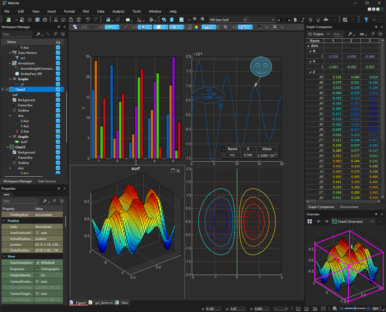Click the blue funnel filter icon

pos(366,20)
